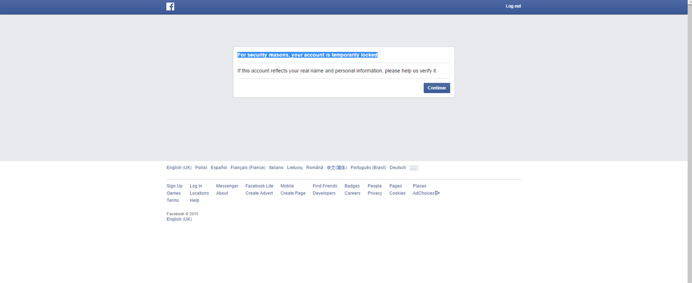This screenshot has width=692, height=283.
Task: Open the Help footer link
Action: [194, 201]
